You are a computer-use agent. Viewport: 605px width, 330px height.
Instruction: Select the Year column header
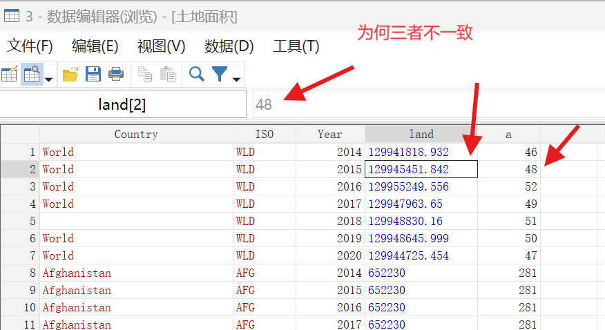tap(330, 134)
